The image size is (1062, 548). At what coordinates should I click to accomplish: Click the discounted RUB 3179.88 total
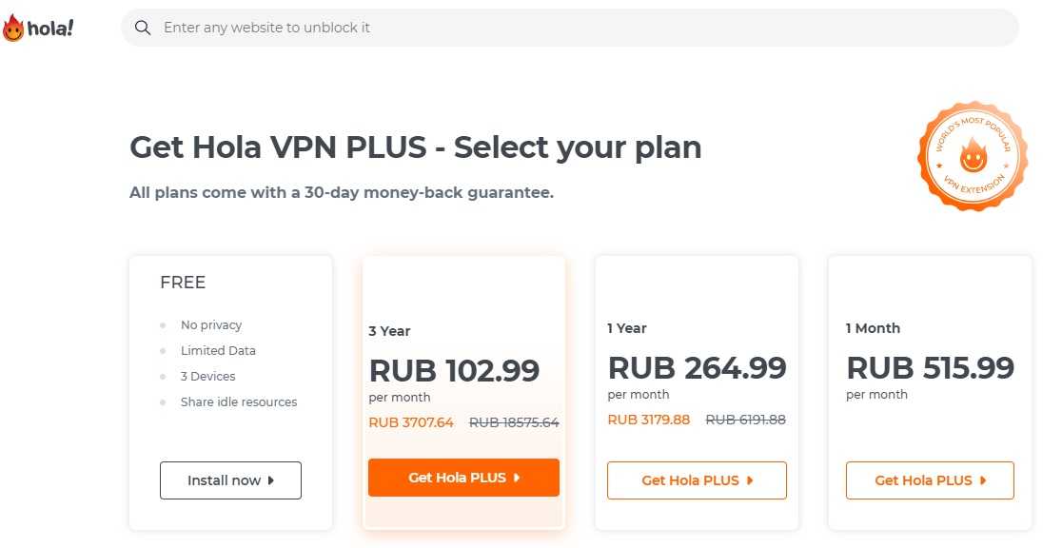pos(649,420)
